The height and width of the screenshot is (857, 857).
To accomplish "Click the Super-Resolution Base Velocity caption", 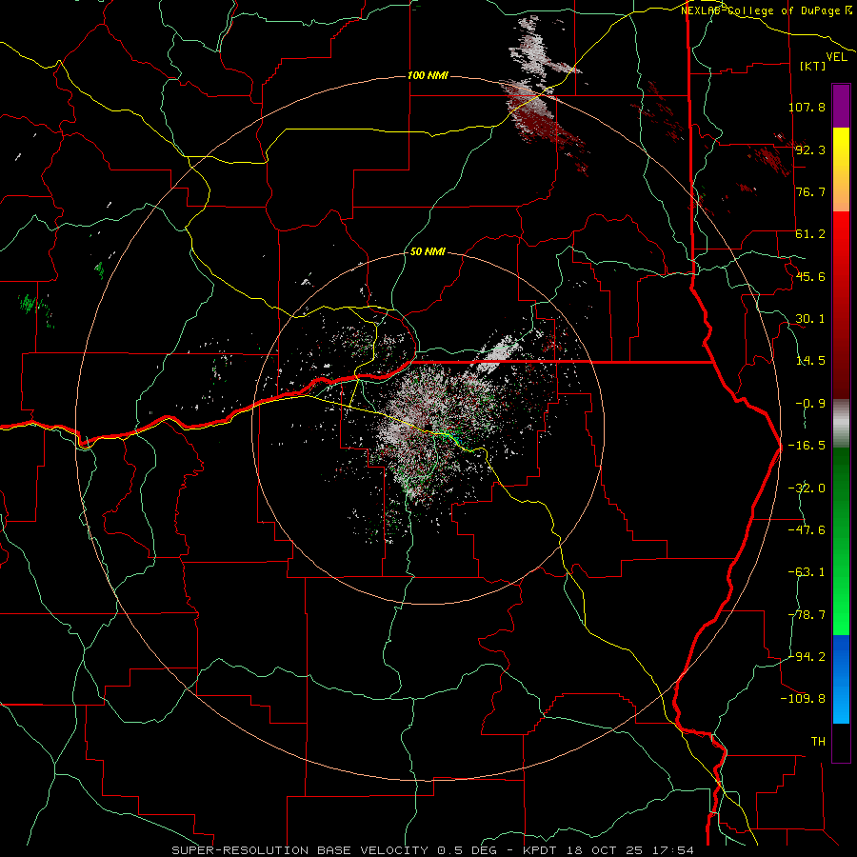I will (x=433, y=850).
